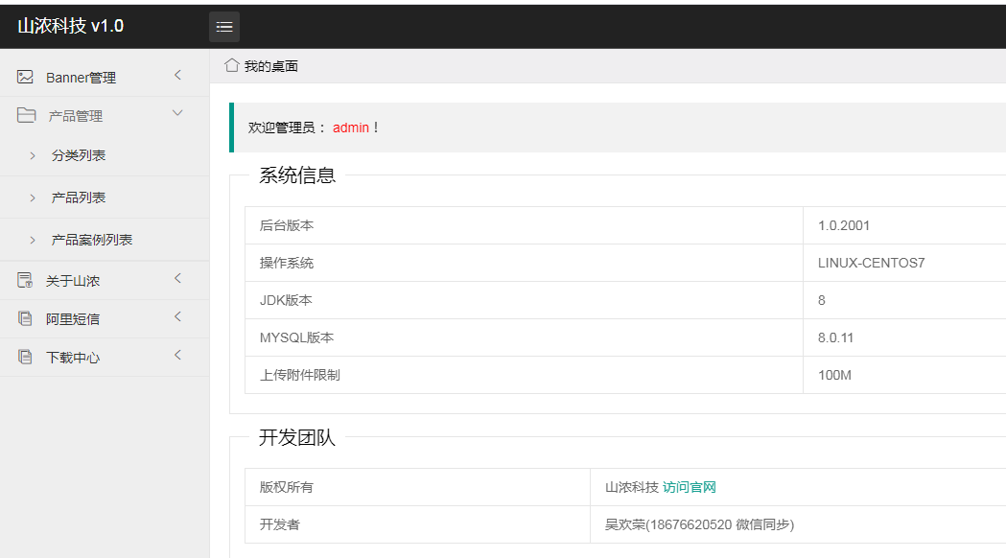Toggle the sidebar with the hamburger menu icon

pos(223,26)
